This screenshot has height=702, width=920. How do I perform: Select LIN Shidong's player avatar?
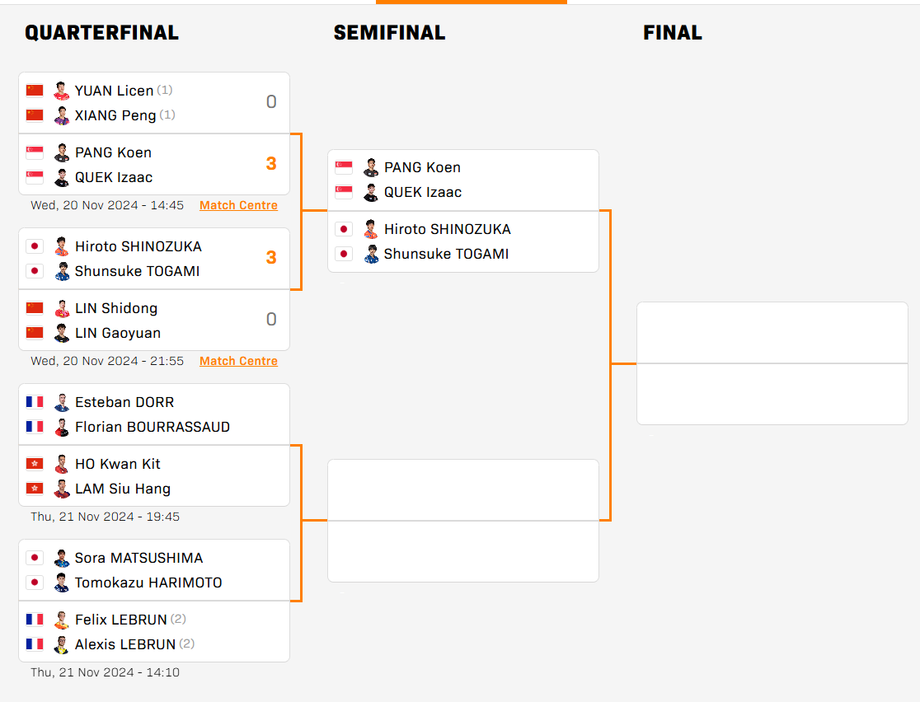(61, 308)
